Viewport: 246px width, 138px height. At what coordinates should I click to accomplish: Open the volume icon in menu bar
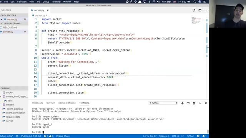click(158, 2)
